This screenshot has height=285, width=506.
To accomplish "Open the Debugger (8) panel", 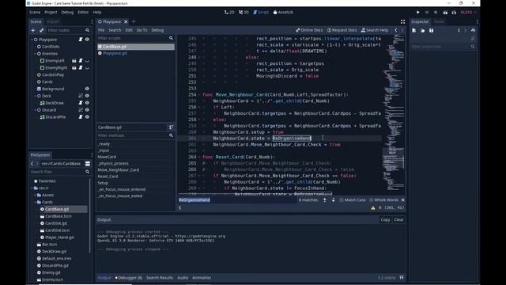I will [128, 278].
